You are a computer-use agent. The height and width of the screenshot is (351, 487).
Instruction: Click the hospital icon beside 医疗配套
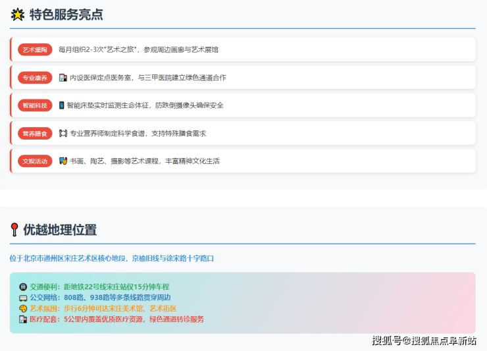pyautogui.click(x=23, y=319)
